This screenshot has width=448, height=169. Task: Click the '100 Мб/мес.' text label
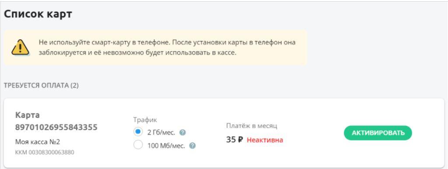[166, 146]
